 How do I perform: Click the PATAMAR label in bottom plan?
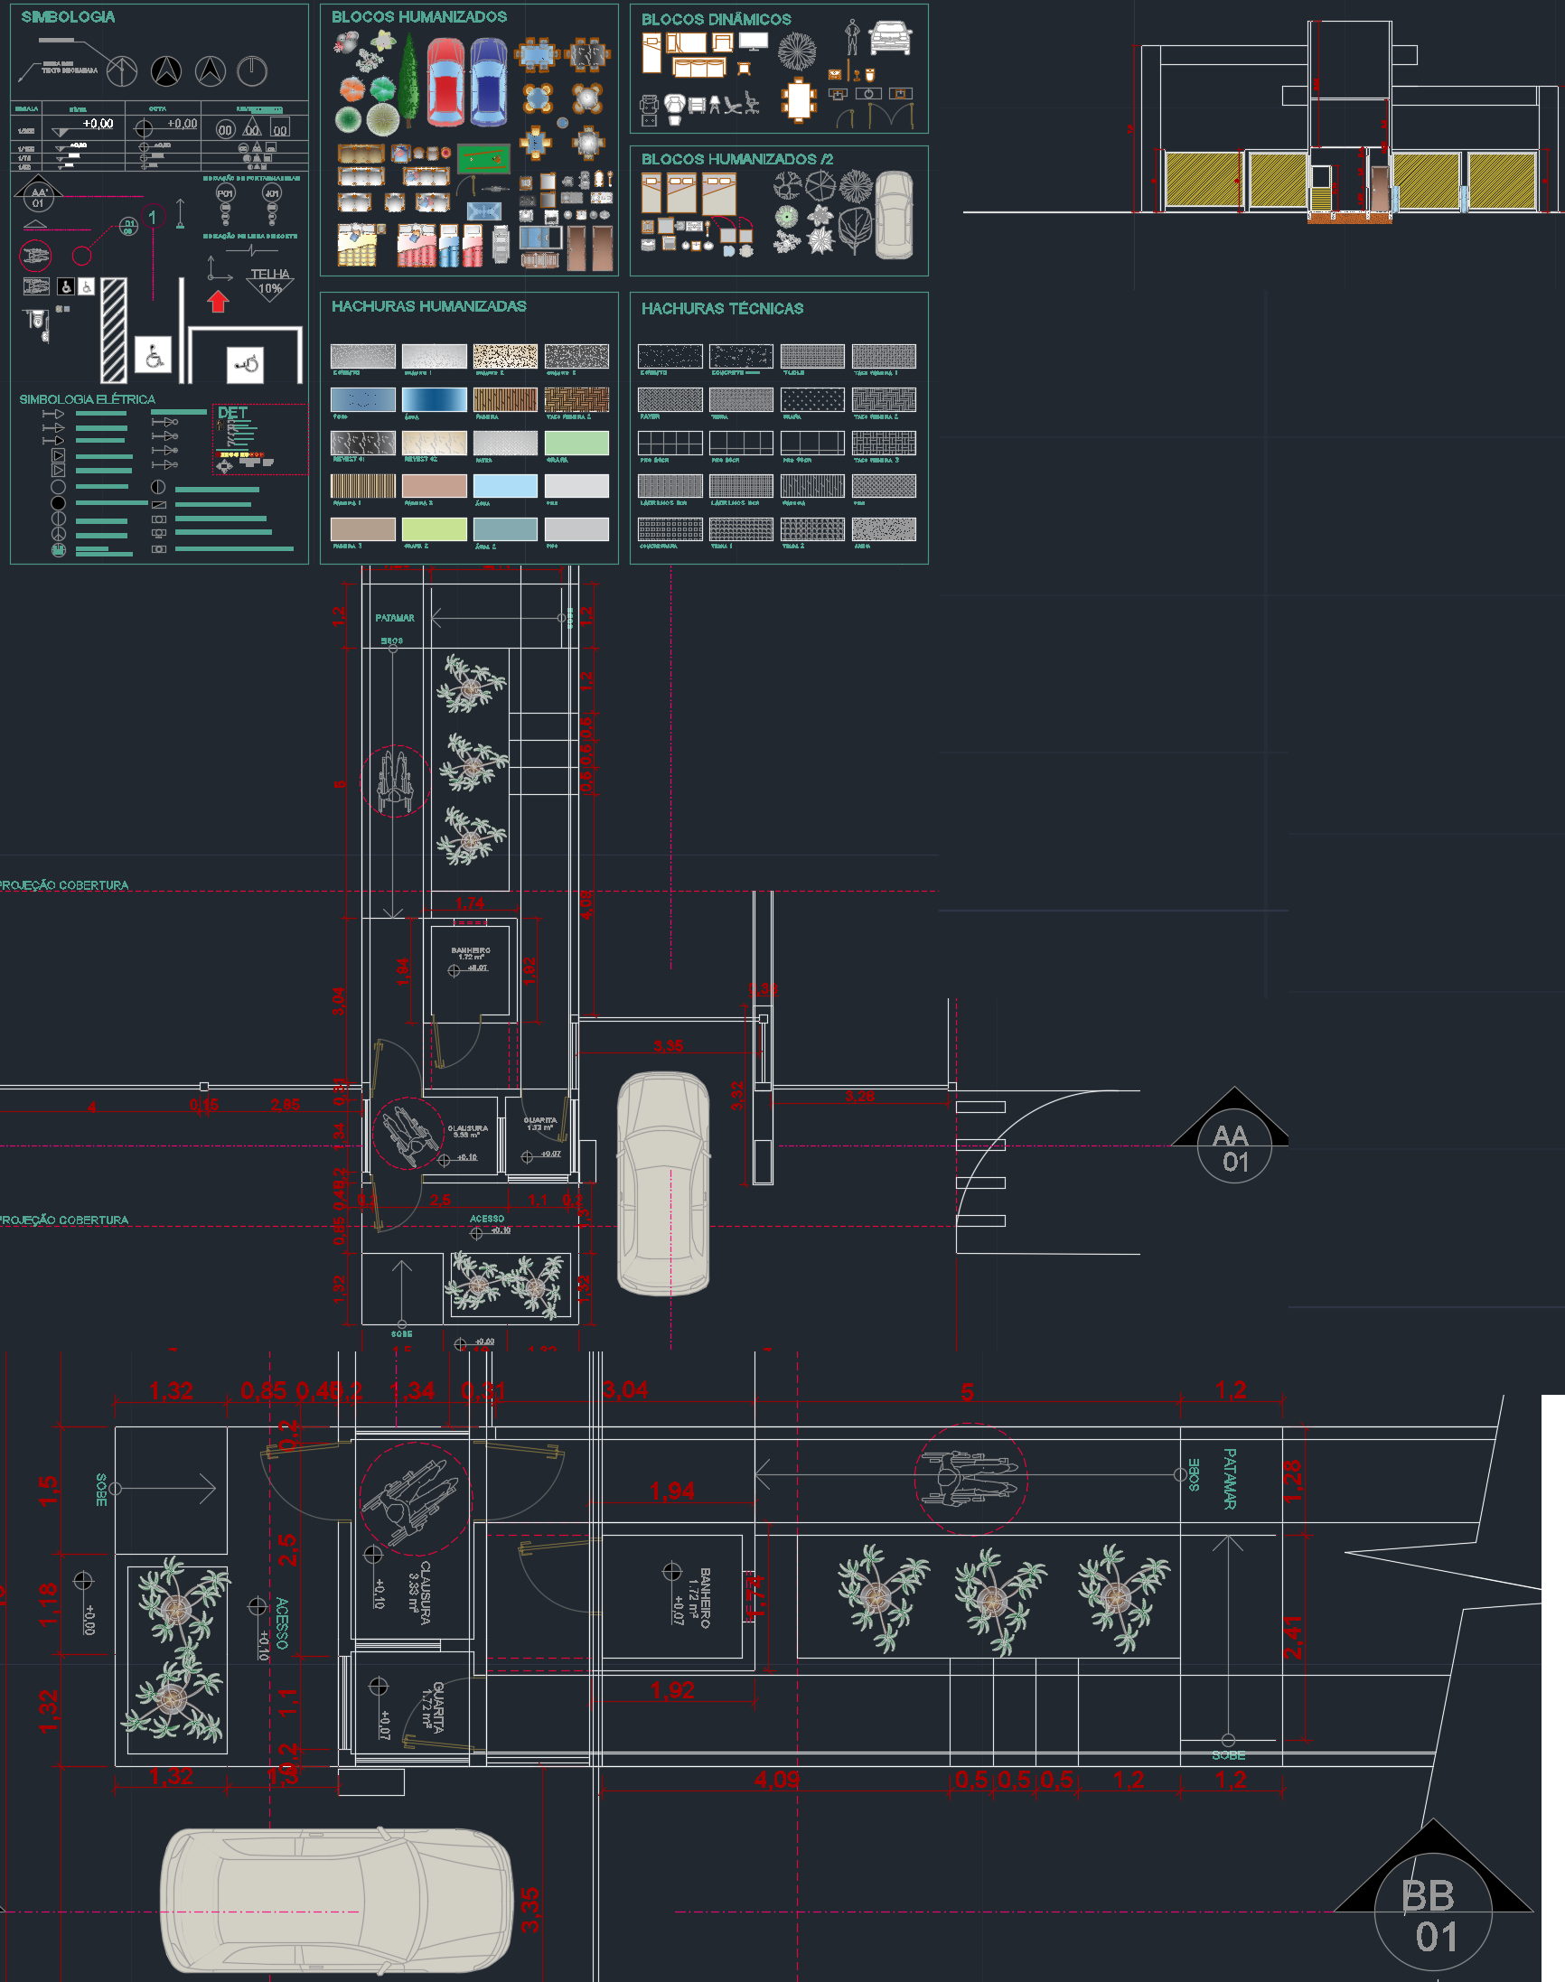[x=1230, y=1478]
